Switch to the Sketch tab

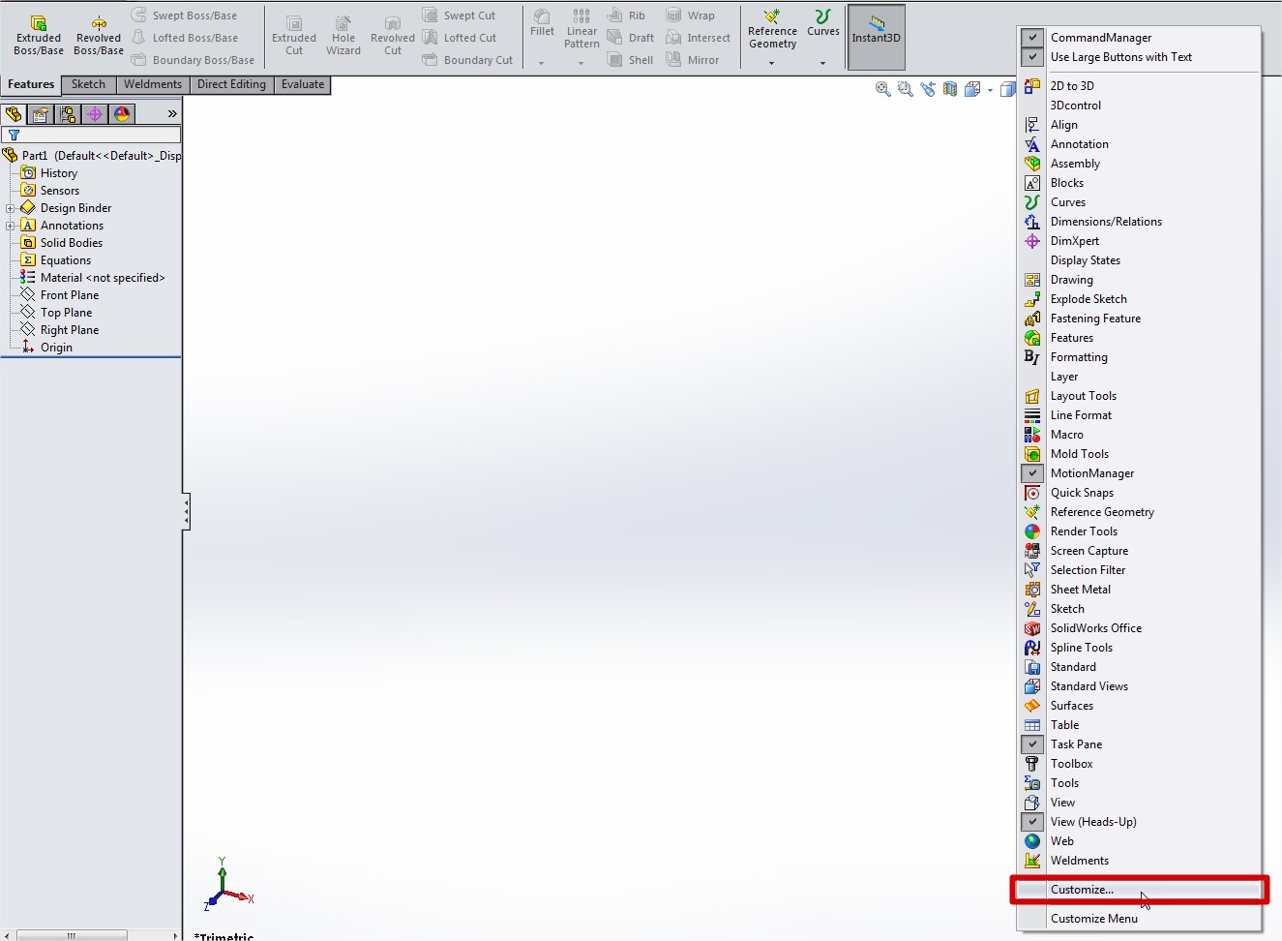[x=88, y=84]
